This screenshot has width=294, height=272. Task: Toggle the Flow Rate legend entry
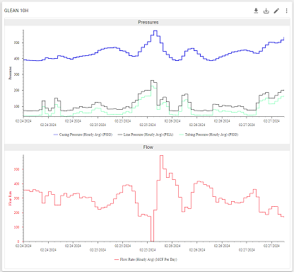[146, 259]
